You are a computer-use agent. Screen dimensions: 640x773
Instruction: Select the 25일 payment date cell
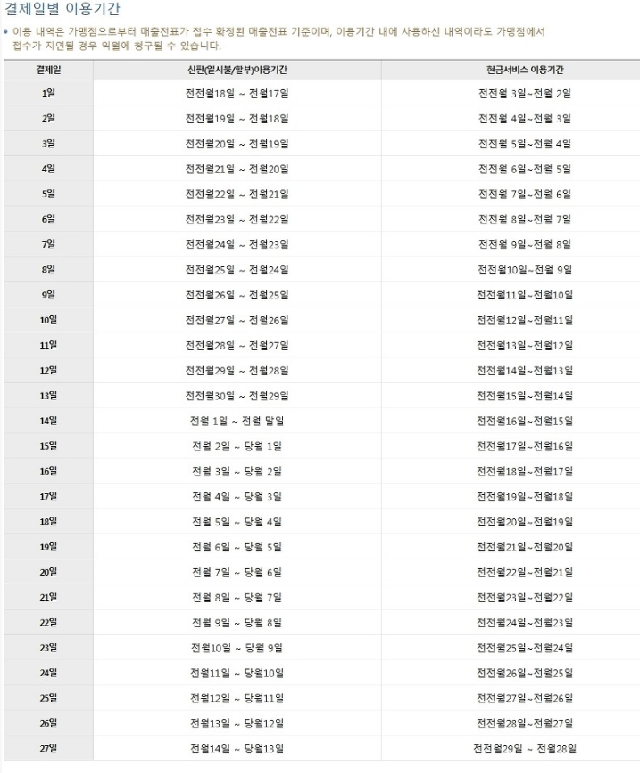[48, 698]
